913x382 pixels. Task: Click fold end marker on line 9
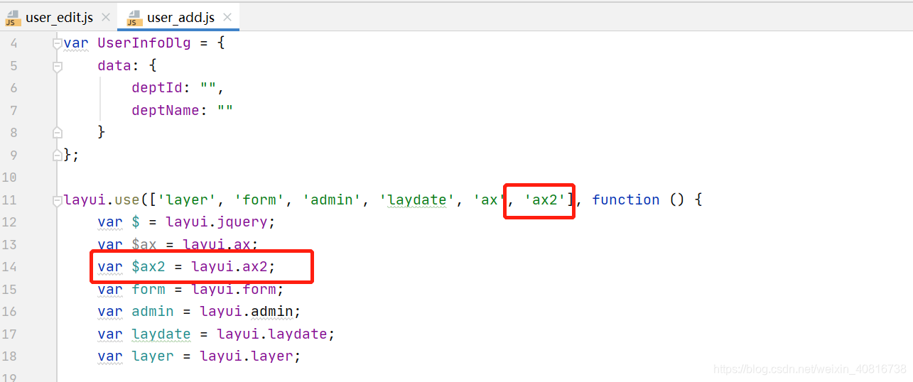point(58,155)
